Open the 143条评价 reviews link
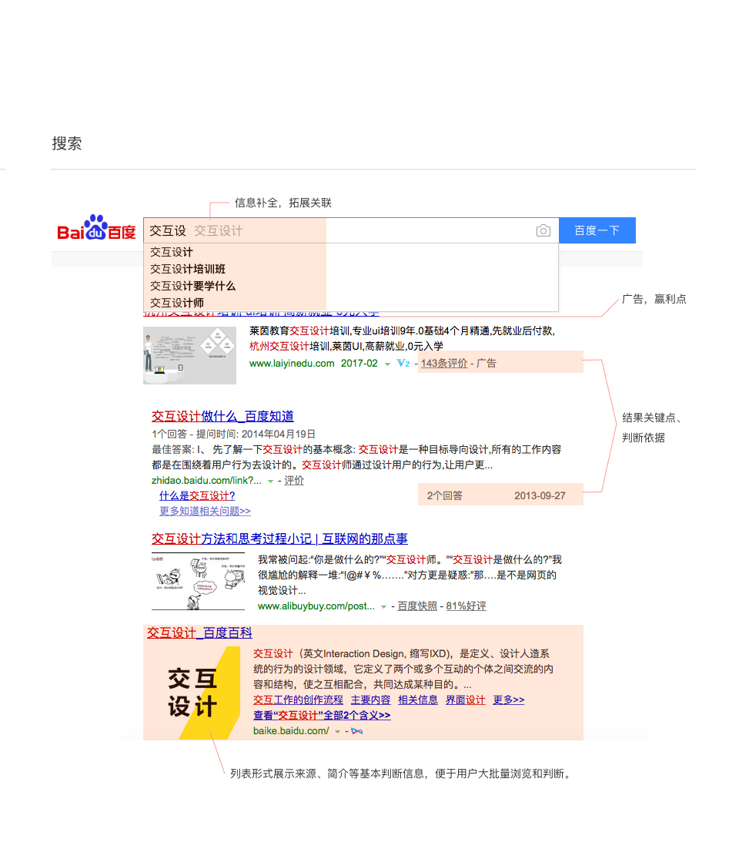This screenshot has height=849, width=739. (x=444, y=364)
